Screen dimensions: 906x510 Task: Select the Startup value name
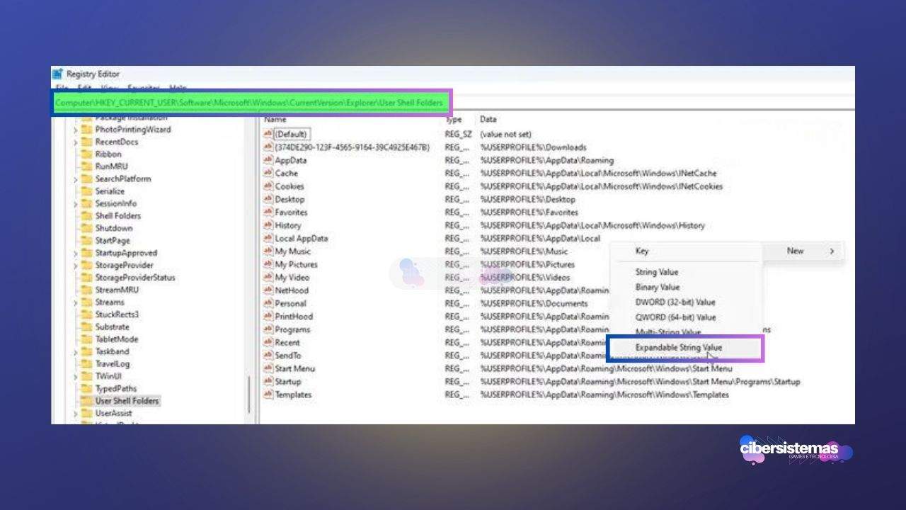click(288, 381)
